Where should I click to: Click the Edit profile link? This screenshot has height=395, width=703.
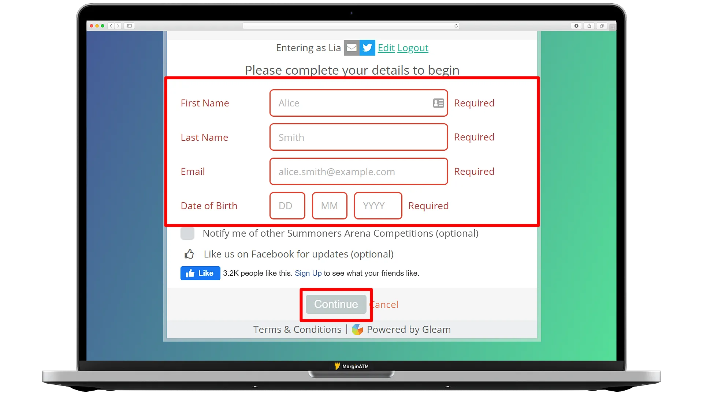pos(386,48)
